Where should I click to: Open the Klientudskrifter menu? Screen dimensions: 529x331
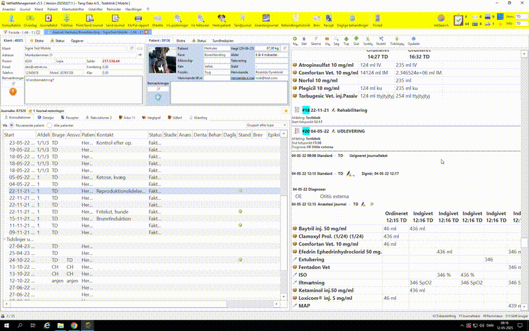pos(73,9)
